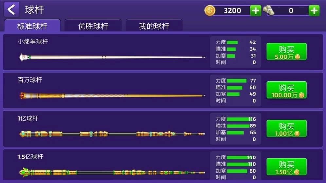Click the green ornament on 1.5亿球杆 cue

[x=24, y=172]
